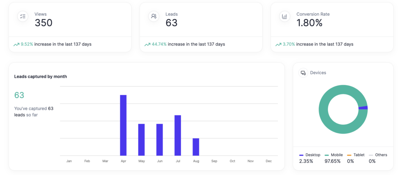This screenshot has height=175, width=400.
Task: Click the Devices monitor icon
Action: [303, 73]
